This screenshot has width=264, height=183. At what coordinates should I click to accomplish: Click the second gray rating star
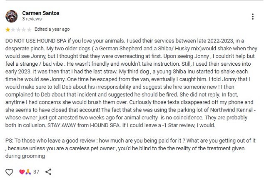pos(13,30)
